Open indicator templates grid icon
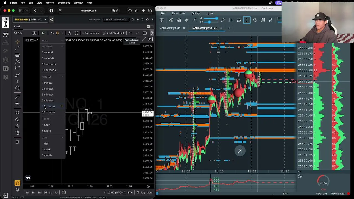The image size is (354, 199). (76, 33)
